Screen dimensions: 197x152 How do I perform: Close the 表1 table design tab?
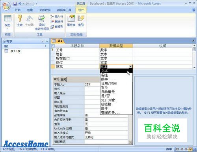pos(193,41)
